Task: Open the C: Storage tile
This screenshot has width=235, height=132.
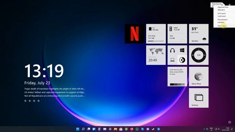Action: (x=156, y=34)
